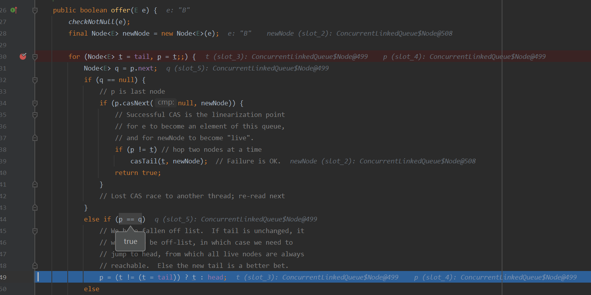Collapse the for loop fold marker
Screen dimensions: 591x295
pyautogui.click(x=35, y=57)
